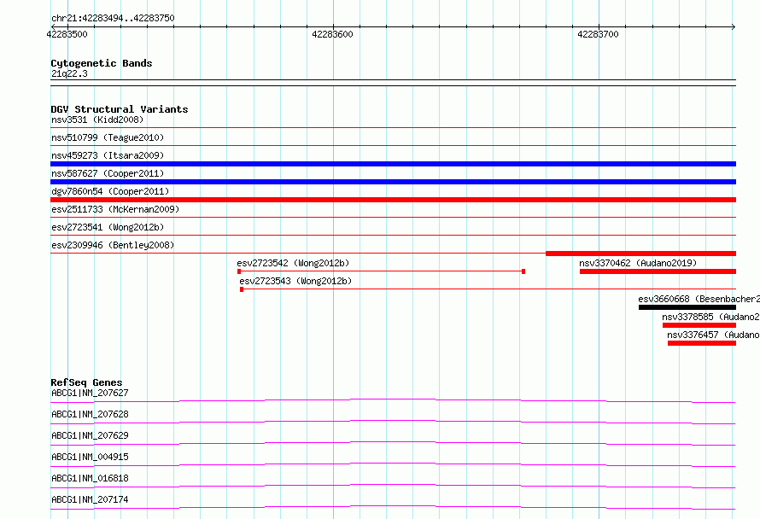
Task: Open transcript ABCG1|NM_207627
Action: pyautogui.click(x=90, y=393)
